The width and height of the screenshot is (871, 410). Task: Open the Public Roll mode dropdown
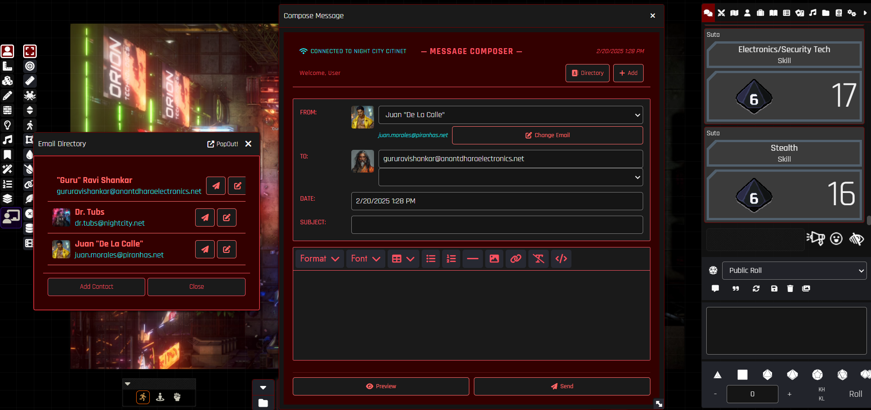[x=794, y=271]
